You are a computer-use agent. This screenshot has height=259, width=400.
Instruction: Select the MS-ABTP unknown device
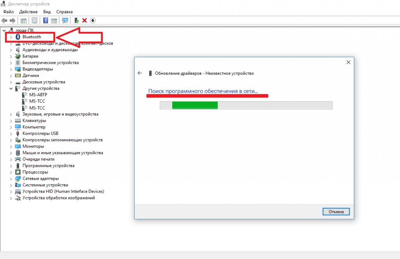[x=38, y=95]
